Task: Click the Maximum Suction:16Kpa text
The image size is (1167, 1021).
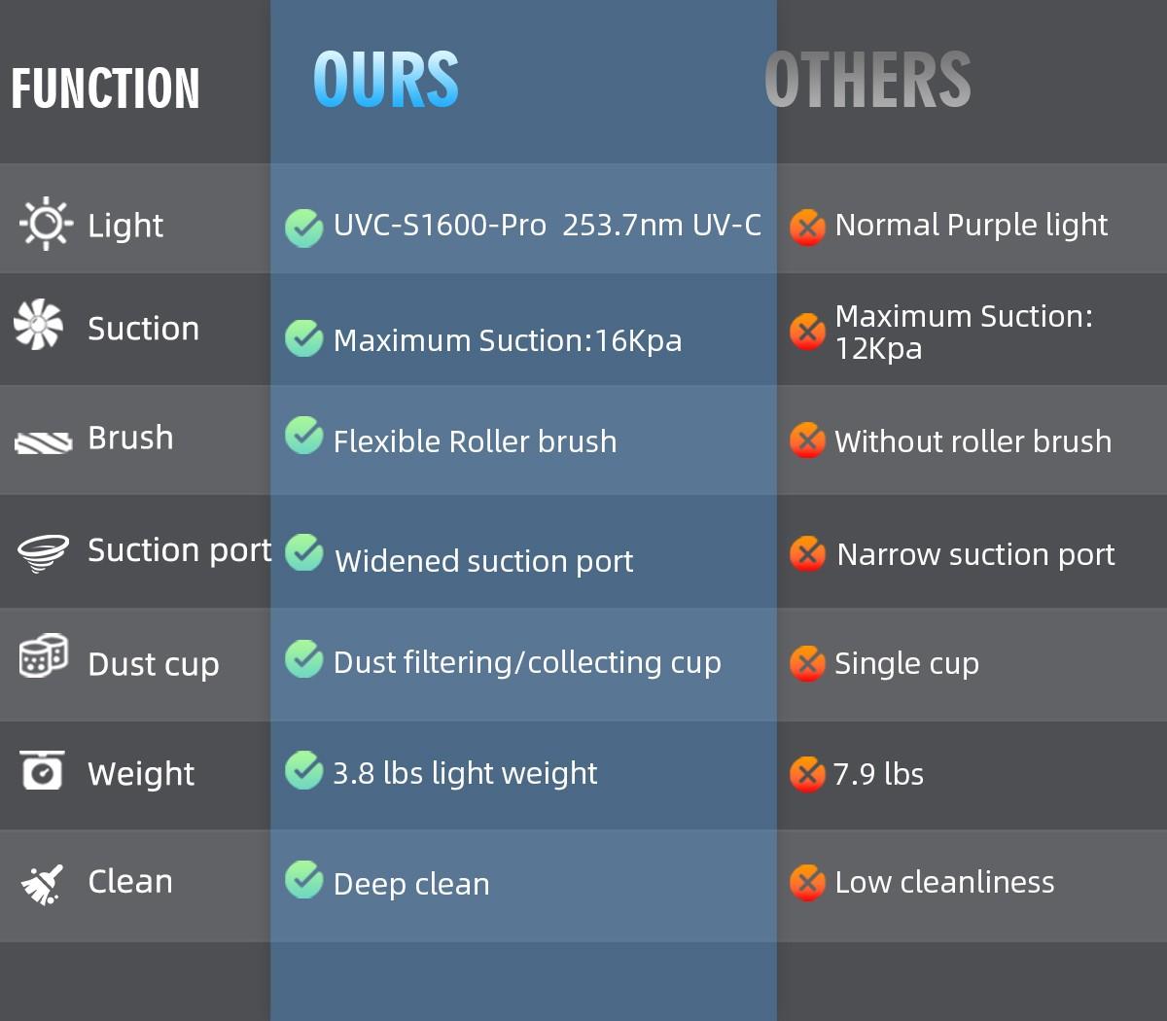Action: pos(507,340)
